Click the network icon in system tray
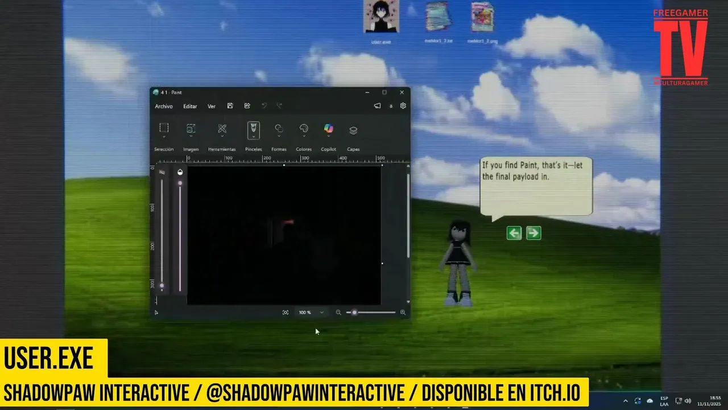Viewport: 728px width, 410px height. pyautogui.click(x=679, y=401)
